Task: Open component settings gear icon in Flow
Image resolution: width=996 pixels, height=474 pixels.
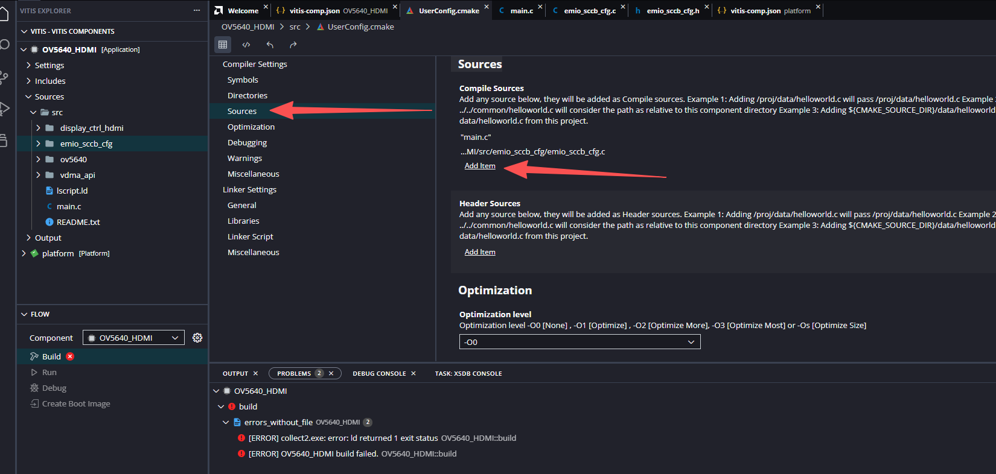Action: [197, 338]
